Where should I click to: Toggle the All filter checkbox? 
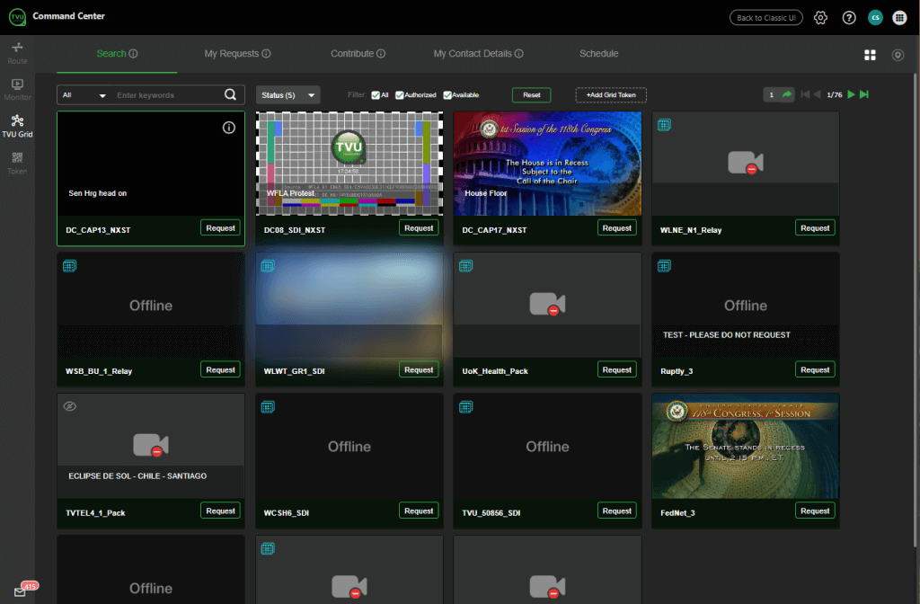[x=376, y=95]
